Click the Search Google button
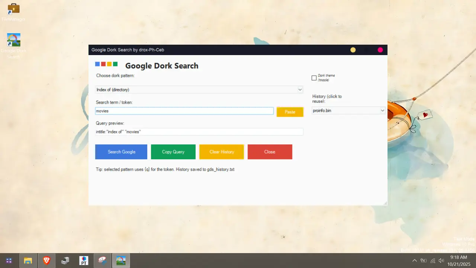476x268 pixels. tap(121, 152)
